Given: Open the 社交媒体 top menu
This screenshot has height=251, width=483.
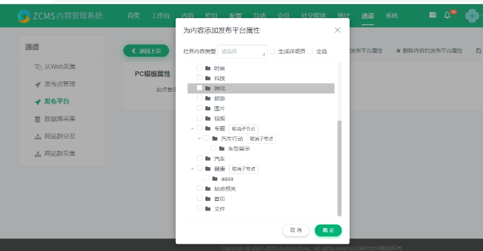Looking at the screenshot, I should (x=313, y=16).
